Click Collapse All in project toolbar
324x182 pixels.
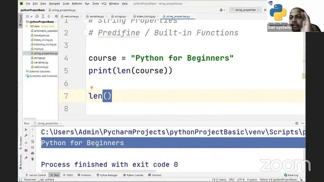coord(49,16)
